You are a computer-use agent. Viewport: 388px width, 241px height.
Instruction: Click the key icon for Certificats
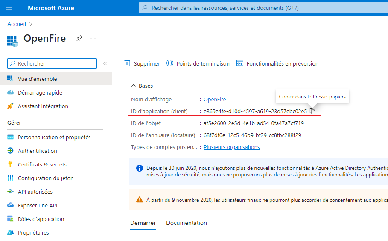pyautogui.click(x=10, y=164)
